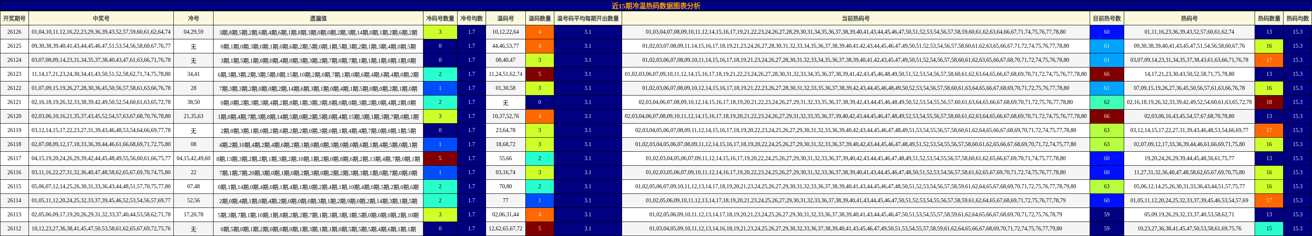Select draw period 26114
Image resolution: width=1312 pixels, height=236 pixels.
[x=14, y=200]
